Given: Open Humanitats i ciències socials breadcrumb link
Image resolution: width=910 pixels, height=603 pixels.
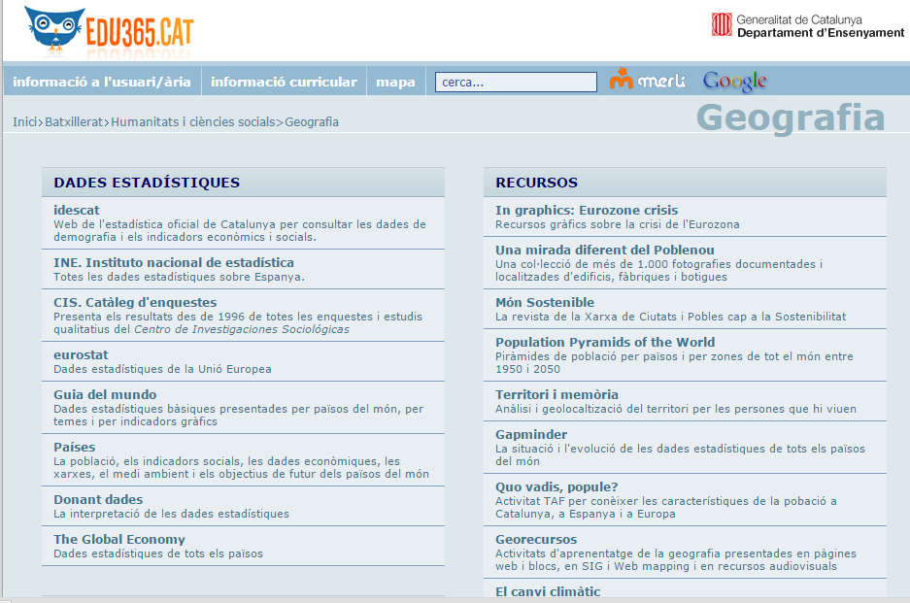Looking at the screenshot, I should coord(193,122).
